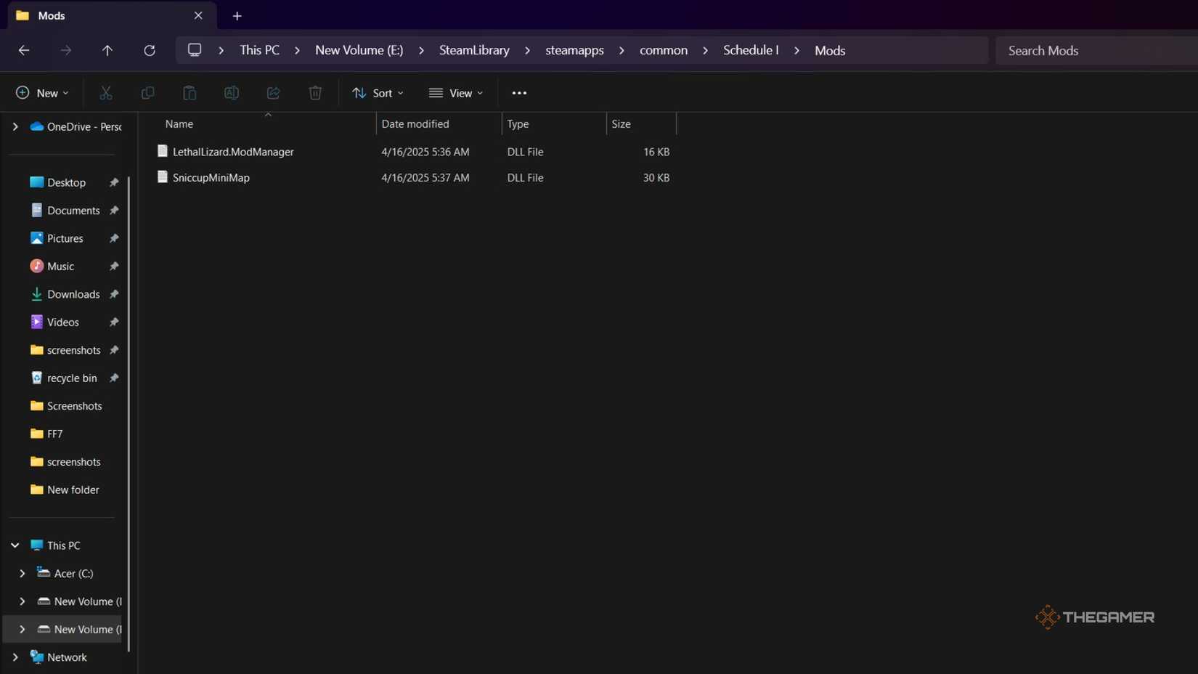Select the Copy icon in toolbar

tap(147, 92)
